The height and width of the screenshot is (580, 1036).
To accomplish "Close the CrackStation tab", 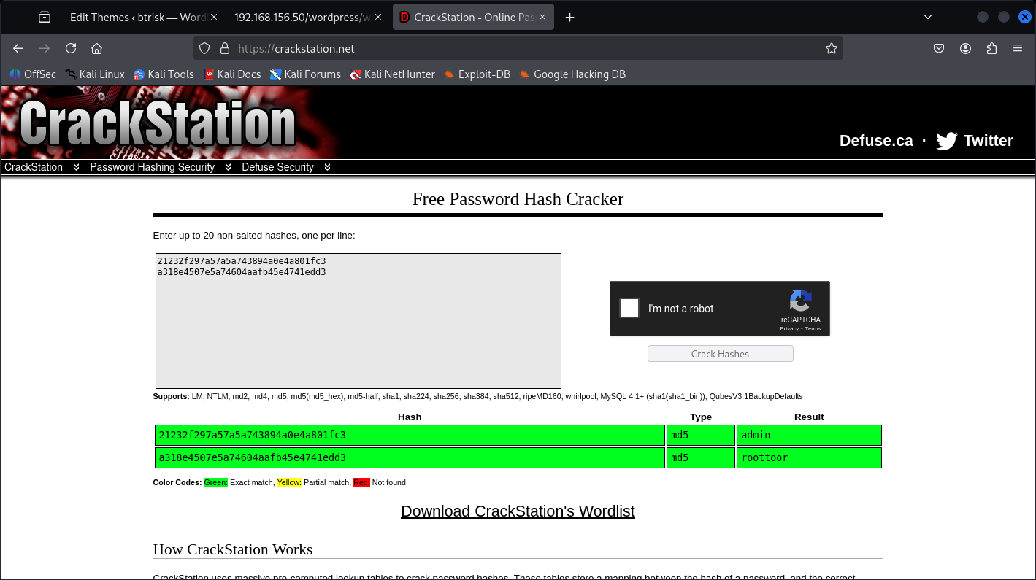I will pyautogui.click(x=542, y=17).
